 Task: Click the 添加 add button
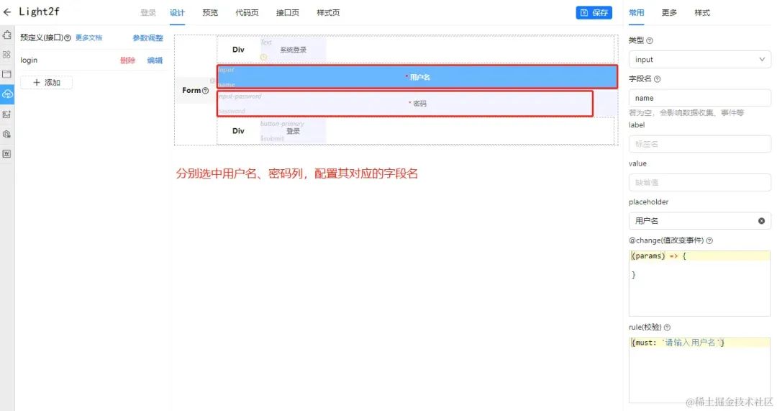click(x=46, y=82)
